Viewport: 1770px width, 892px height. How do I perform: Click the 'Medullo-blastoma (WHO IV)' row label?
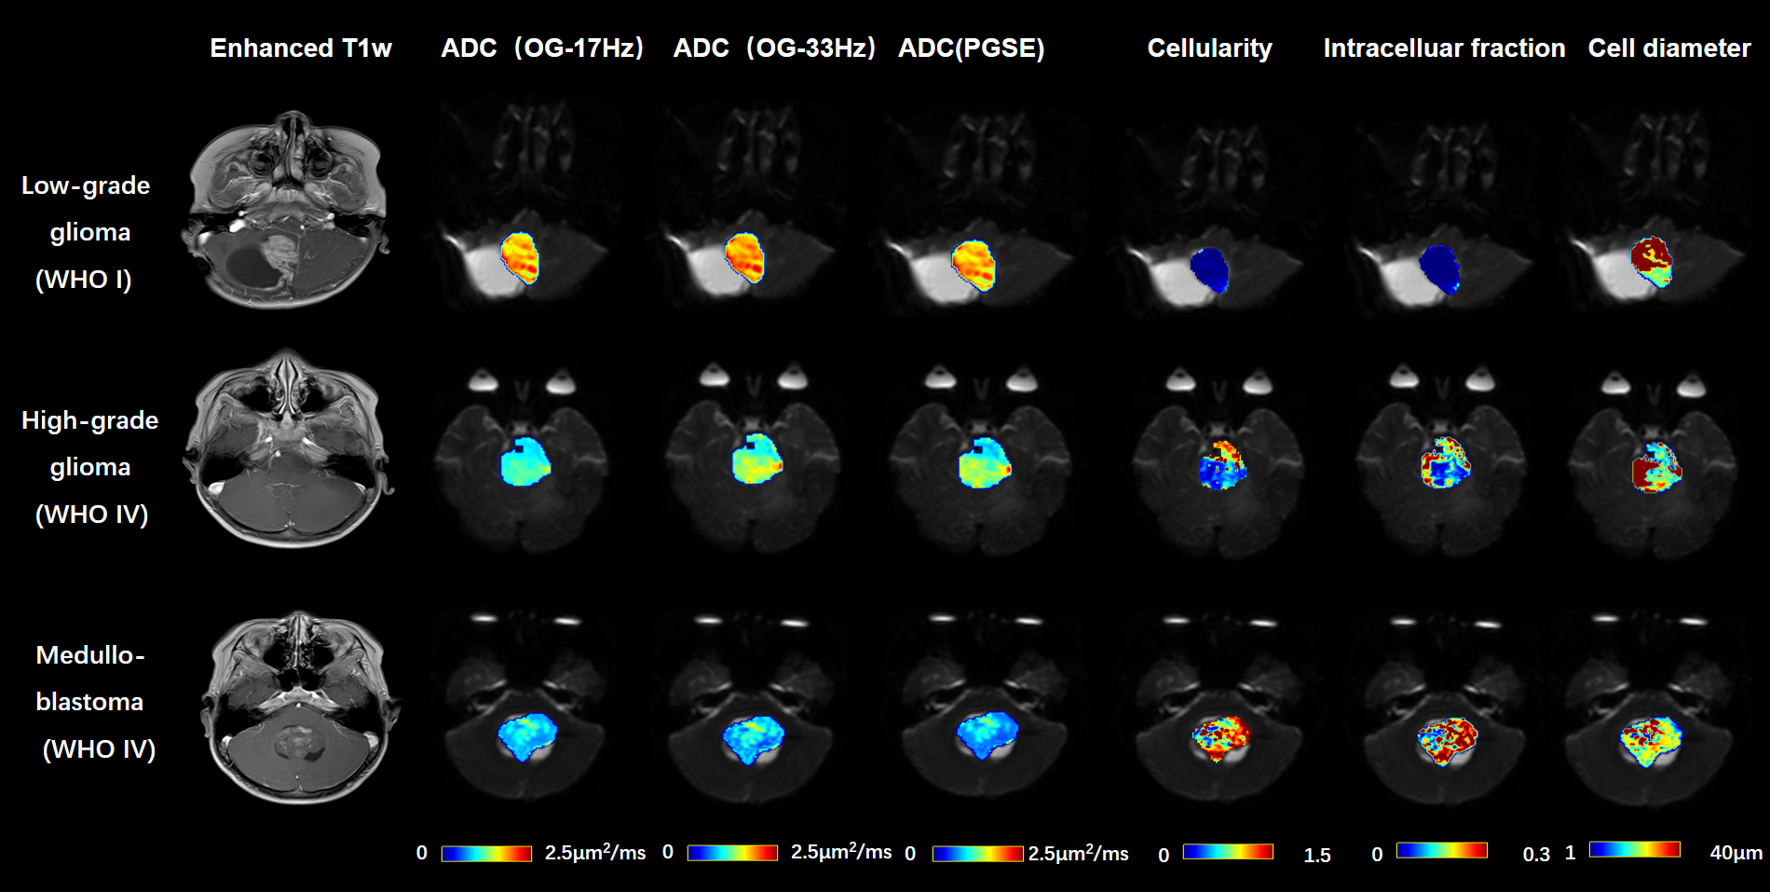[93, 702]
